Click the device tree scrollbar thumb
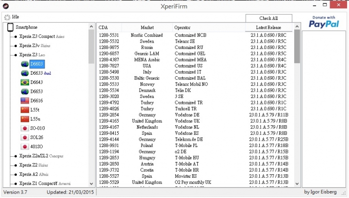This screenshot has height=198, width=349. 91,47
